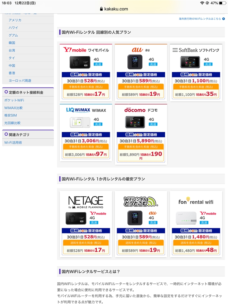
Task: Tap the SoftBank ソフトバンク logo
Action: [196, 50]
